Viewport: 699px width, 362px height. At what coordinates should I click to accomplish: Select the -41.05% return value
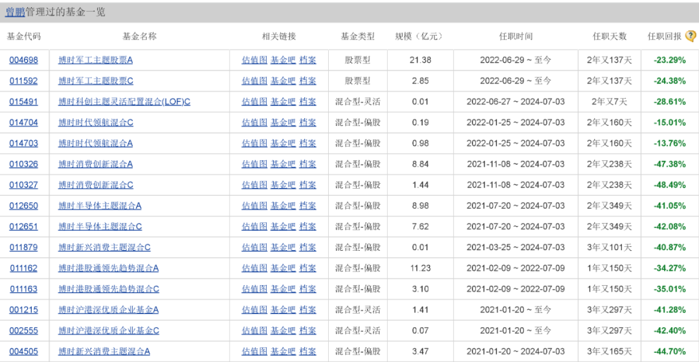pos(670,206)
